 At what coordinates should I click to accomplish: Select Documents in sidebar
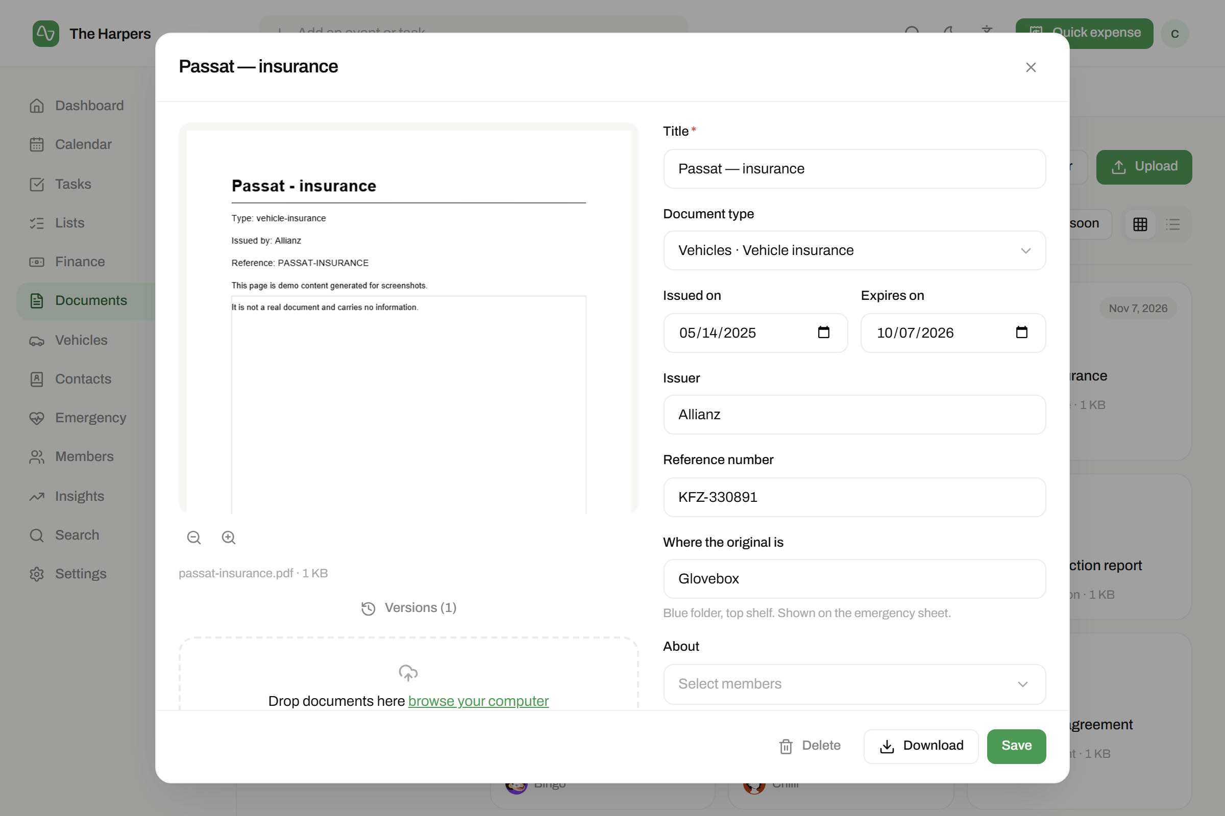[x=86, y=301]
